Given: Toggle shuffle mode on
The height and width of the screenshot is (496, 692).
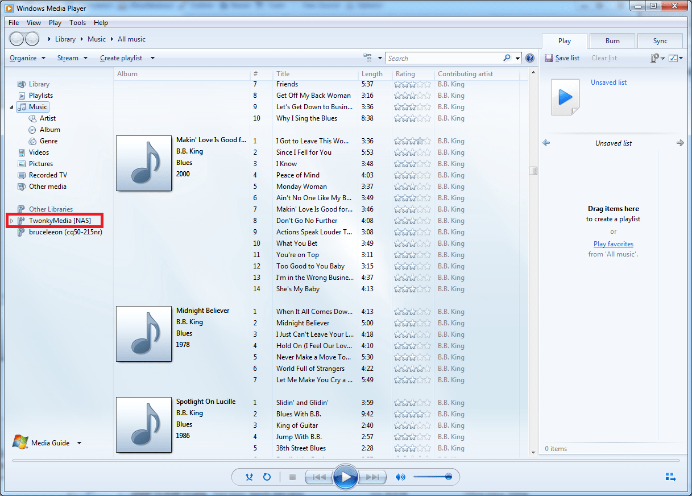Looking at the screenshot, I should tap(249, 477).
